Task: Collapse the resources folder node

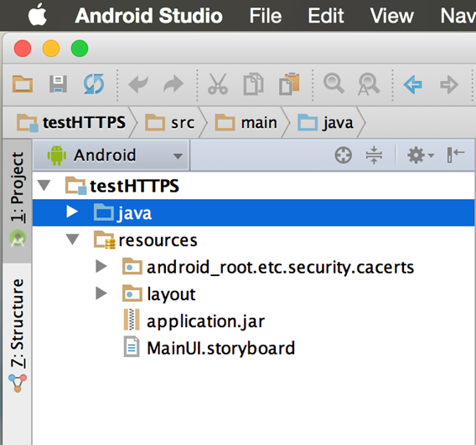Action: [73, 239]
